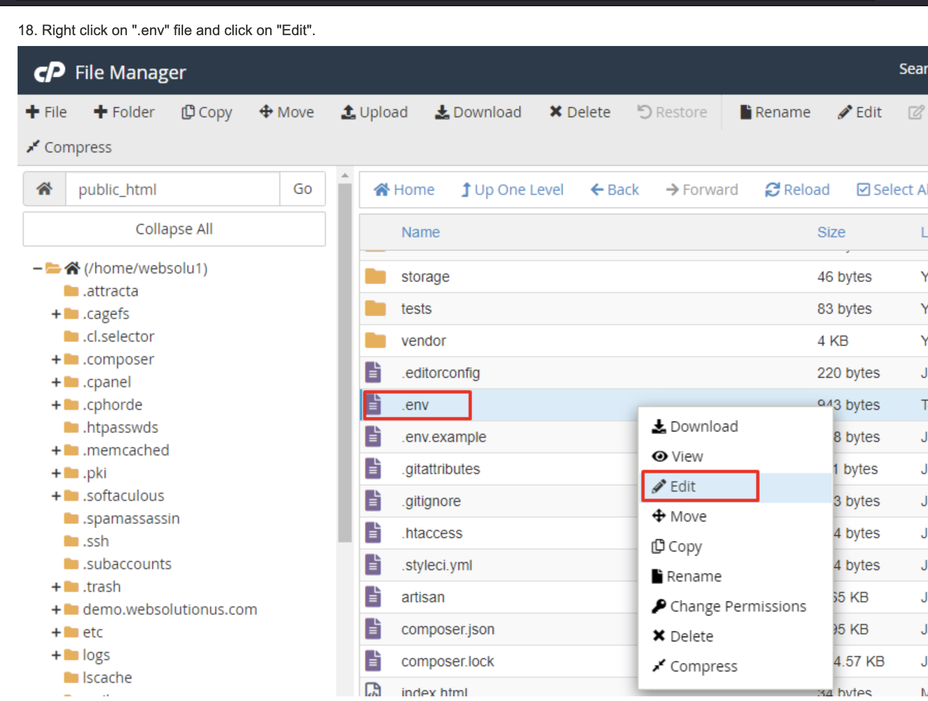This screenshot has width=928, height=701.
Task: Navigate to Home in file pane
Action: [404, 190]
